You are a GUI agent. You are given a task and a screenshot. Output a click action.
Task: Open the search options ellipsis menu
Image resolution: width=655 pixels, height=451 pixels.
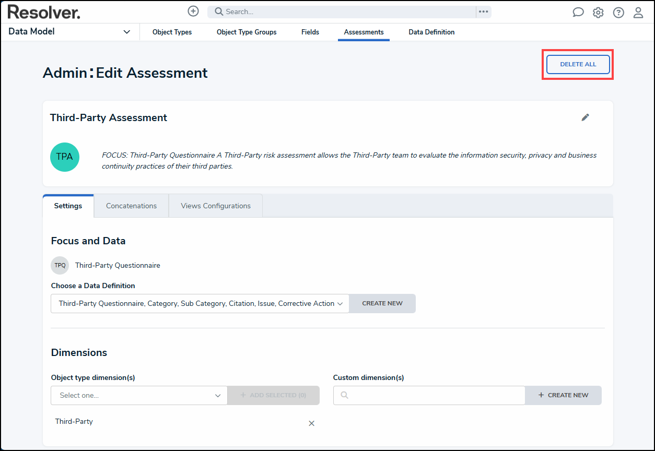click(x=483, y=11)
